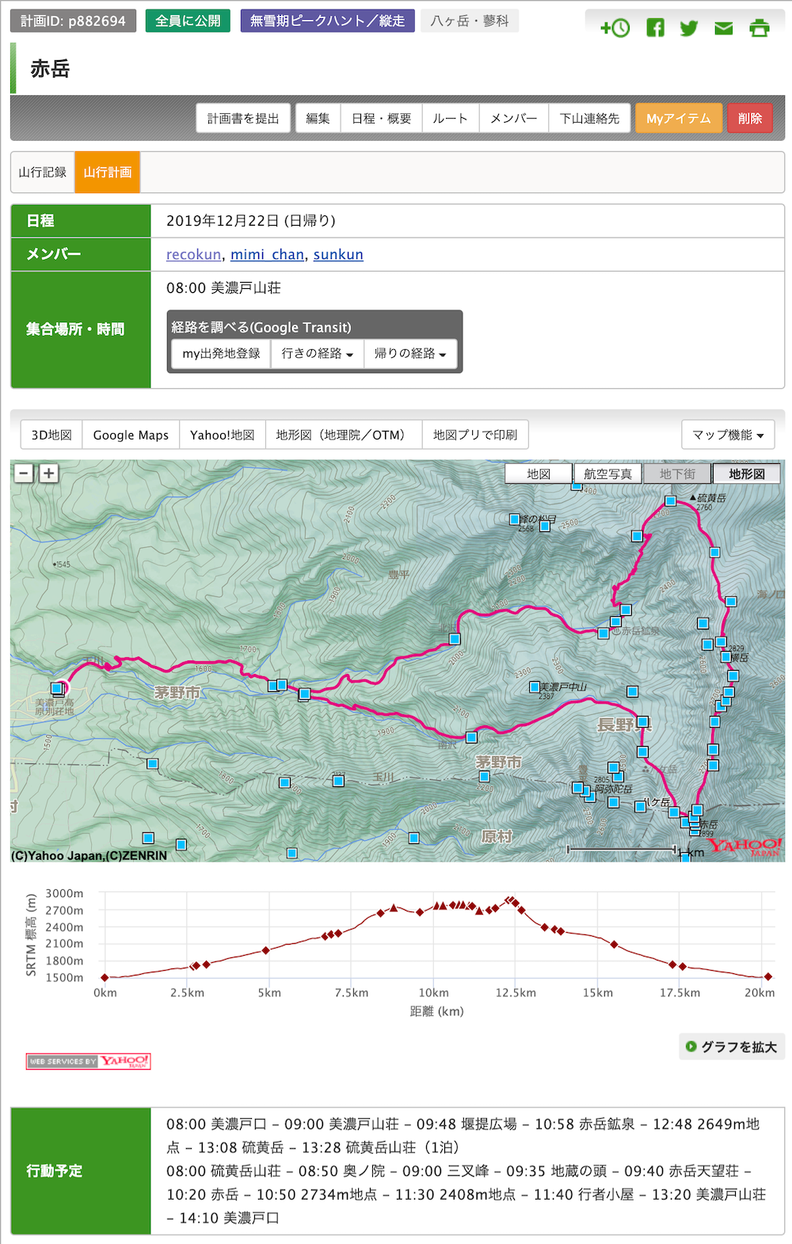
Task: Click the 硫黄岳 waypoint marker on map
Action: 670,501
